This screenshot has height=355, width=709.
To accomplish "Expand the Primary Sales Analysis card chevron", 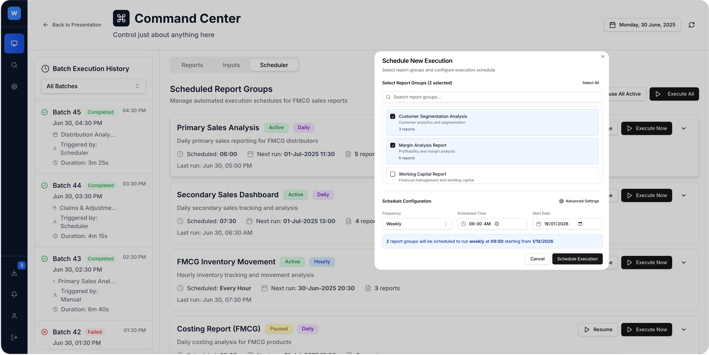I will pyautogui.click(x=684, y=128).
